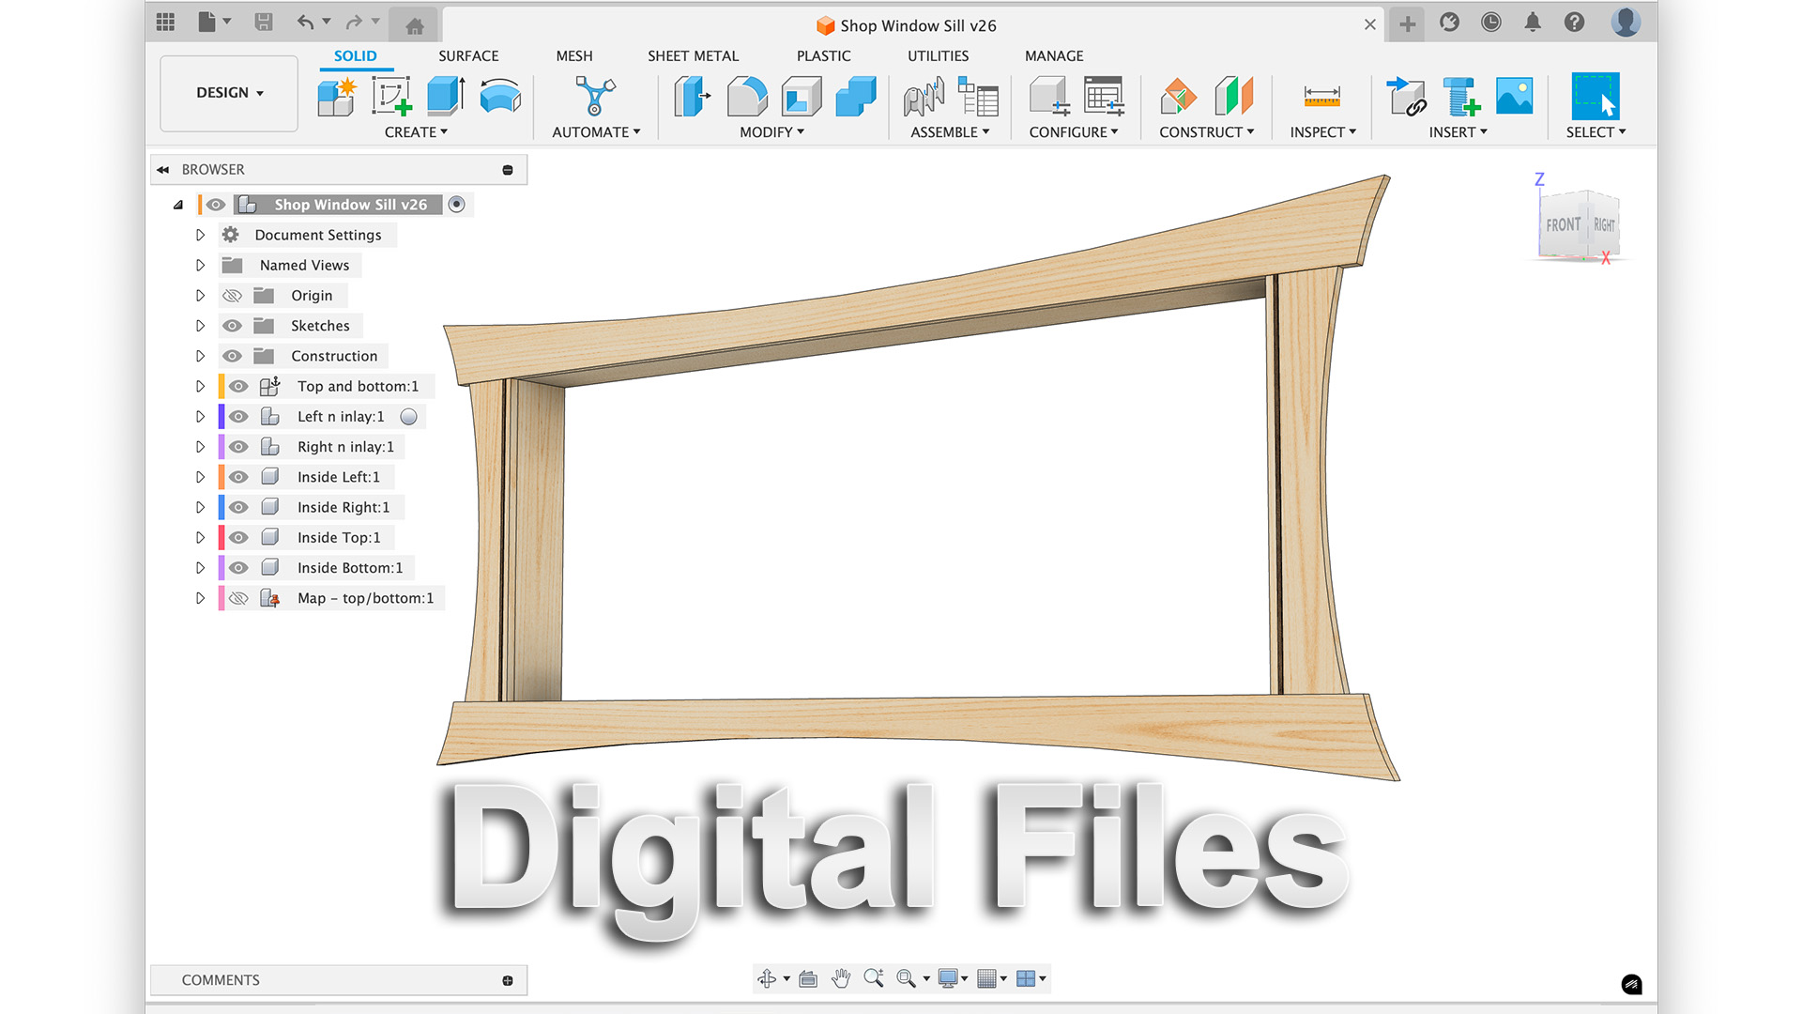Click the Fillet modify tool
The width and height of the screenshot is (1802, 1014).
[747, 97]
